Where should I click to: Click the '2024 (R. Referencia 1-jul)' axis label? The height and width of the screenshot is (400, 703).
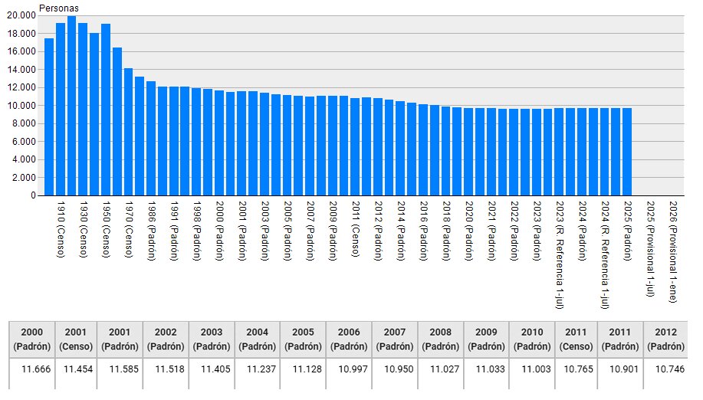606,255
